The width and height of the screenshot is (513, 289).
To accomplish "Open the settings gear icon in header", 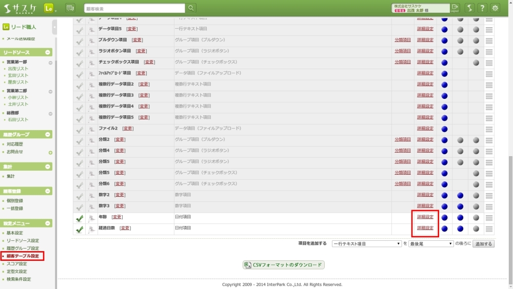I will (495, 8).
